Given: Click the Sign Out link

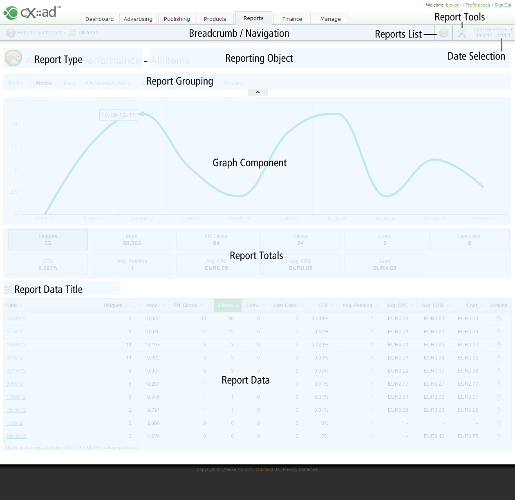Looking at the screenshot, I should [x=503, y=5].
